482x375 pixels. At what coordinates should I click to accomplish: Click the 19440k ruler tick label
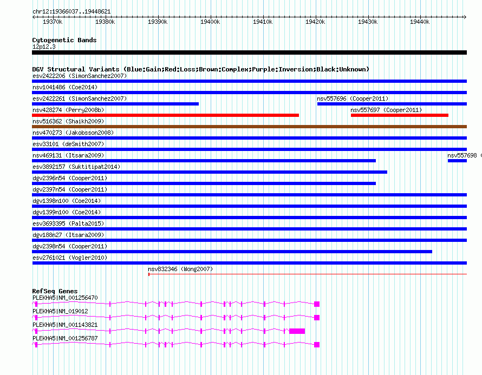[x=420, y=22]
